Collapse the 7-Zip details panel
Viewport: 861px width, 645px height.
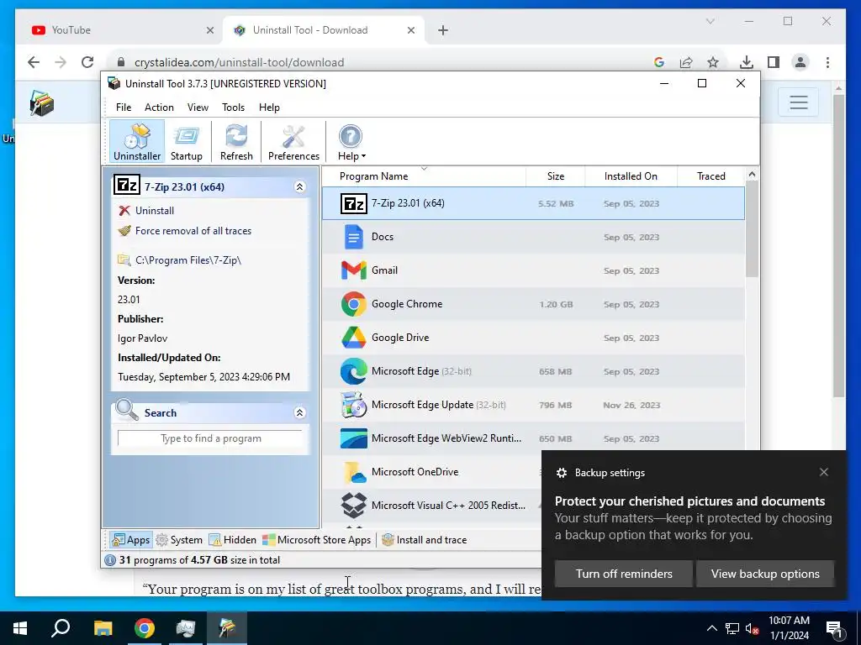[299, 187]
